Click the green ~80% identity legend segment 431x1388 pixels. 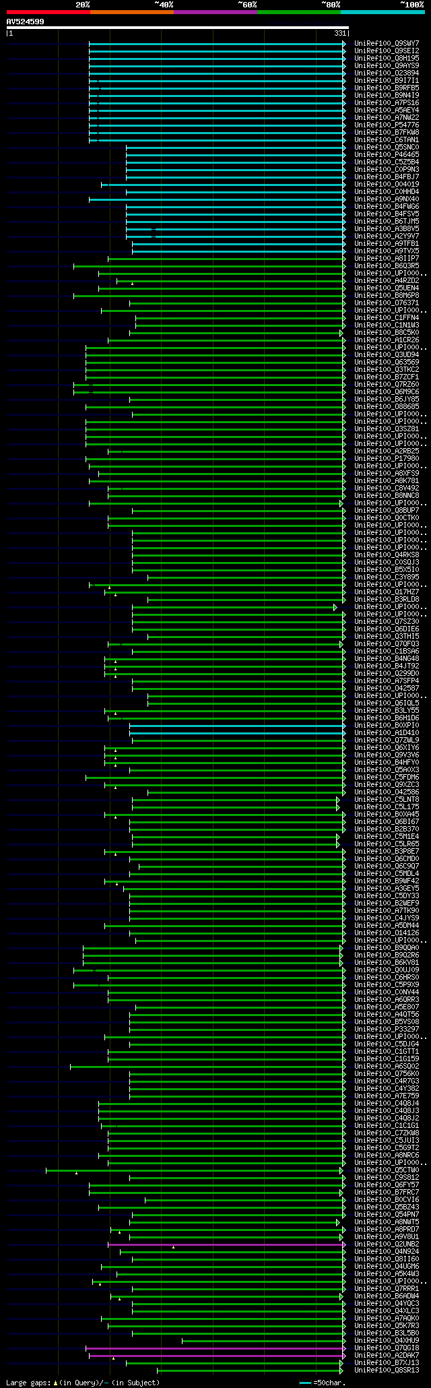299,12
